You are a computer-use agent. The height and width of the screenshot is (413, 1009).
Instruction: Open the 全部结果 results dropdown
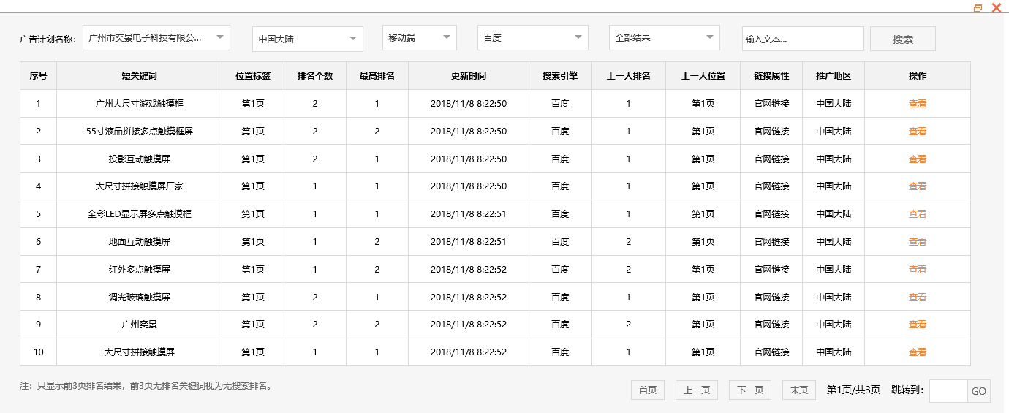tap(665, 37)
